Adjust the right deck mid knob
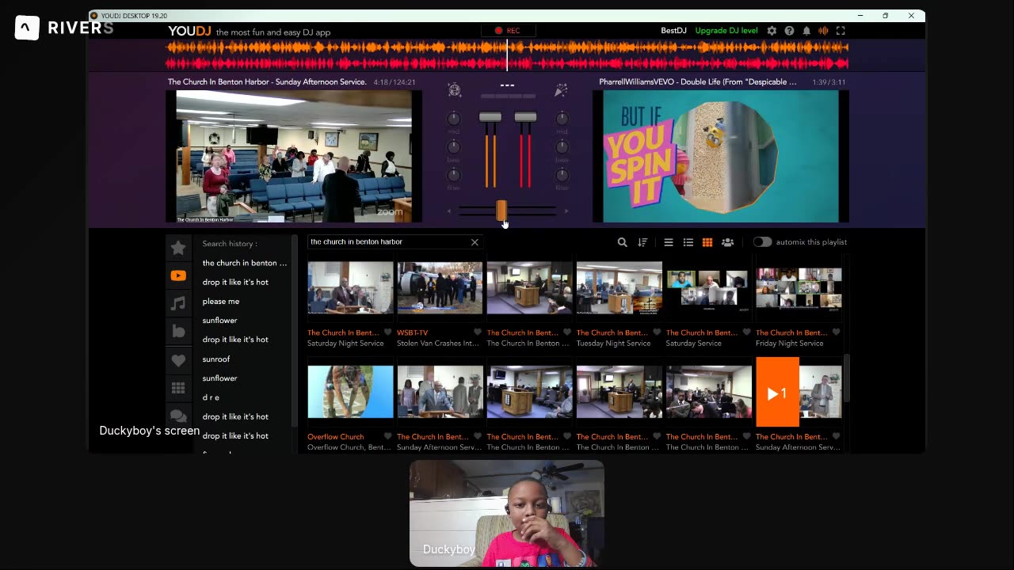The height and width of the screenshot is (570, 1014). [562, 120]
